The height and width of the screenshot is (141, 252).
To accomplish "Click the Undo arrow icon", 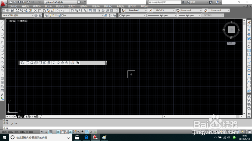I will click(58, 10).
